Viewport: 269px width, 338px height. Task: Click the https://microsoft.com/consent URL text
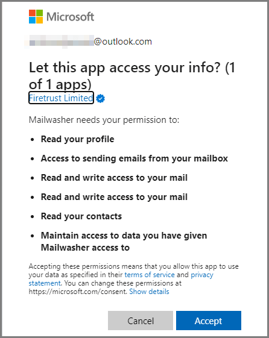click(x=78, y=292)
